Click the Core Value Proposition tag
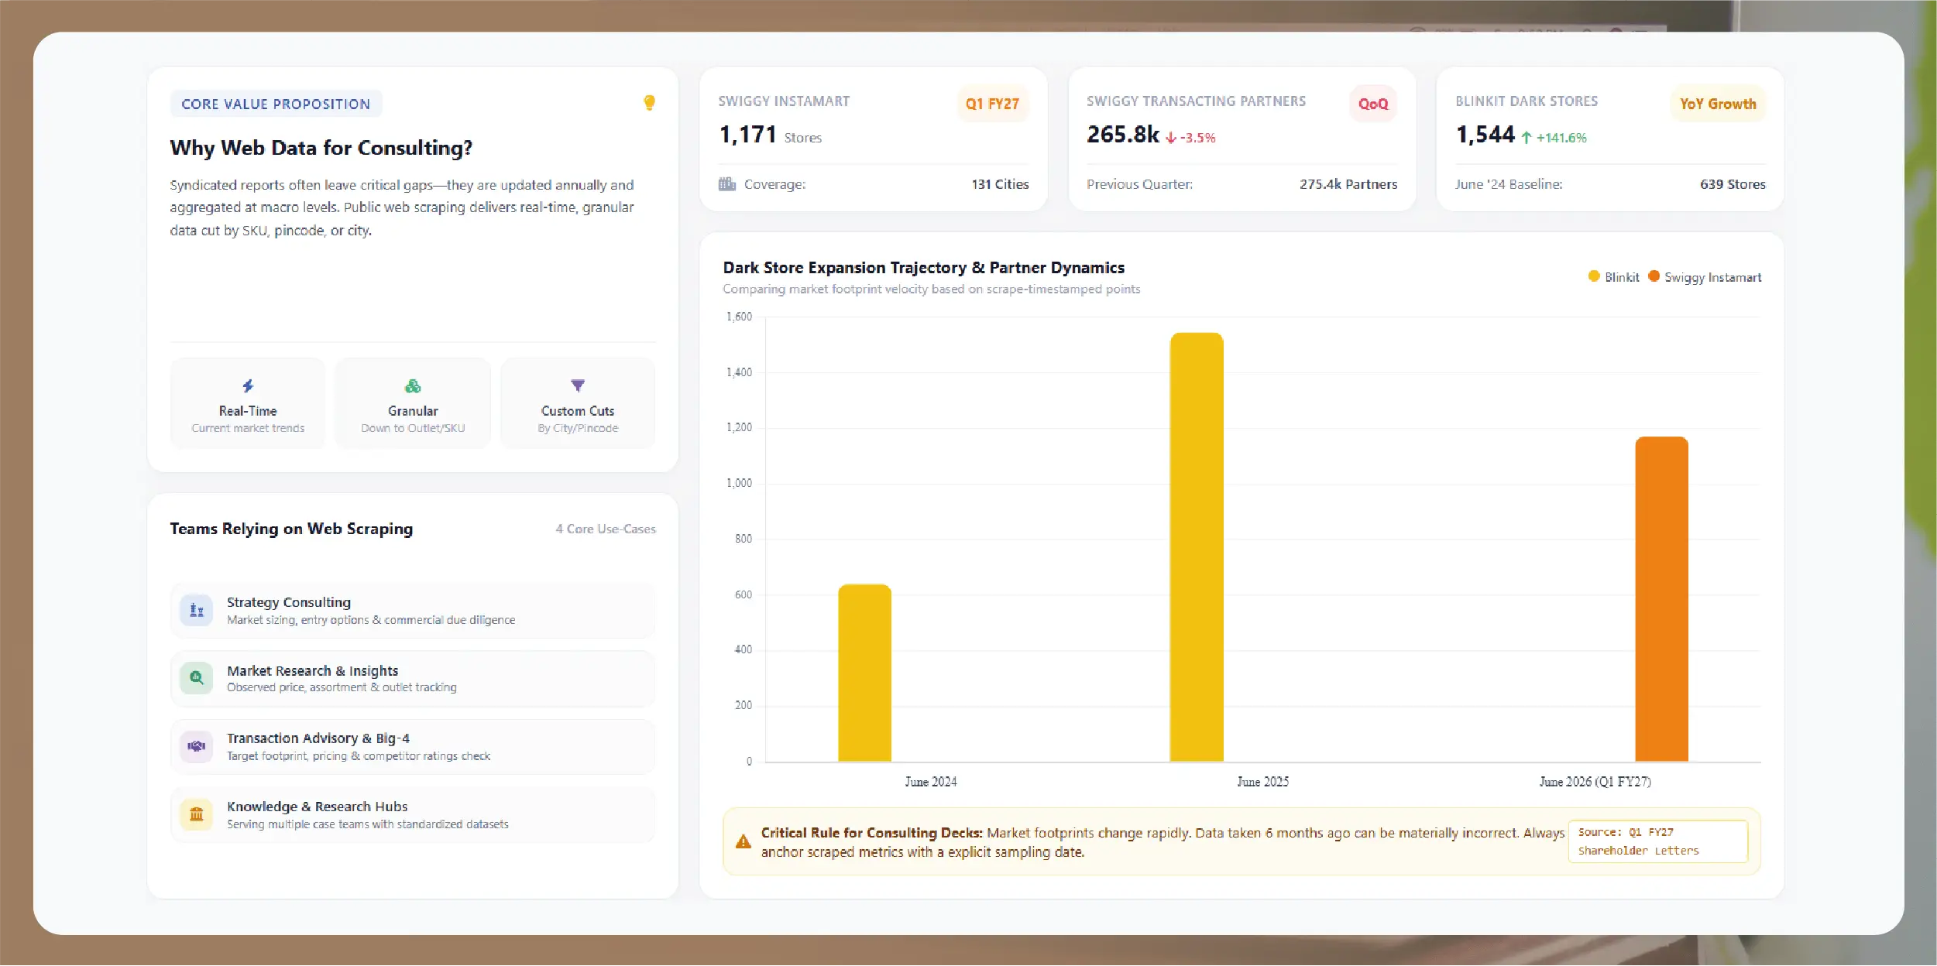 276,104
